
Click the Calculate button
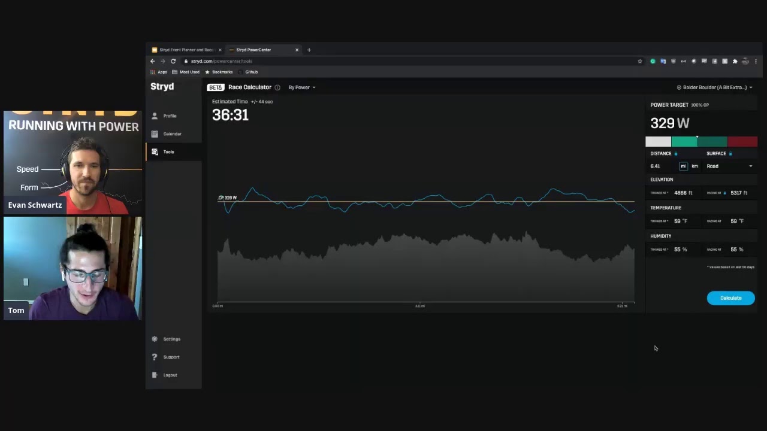pos(730,298)
